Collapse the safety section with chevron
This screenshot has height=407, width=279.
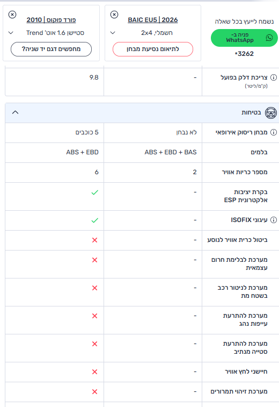click(x=15, y=112)
